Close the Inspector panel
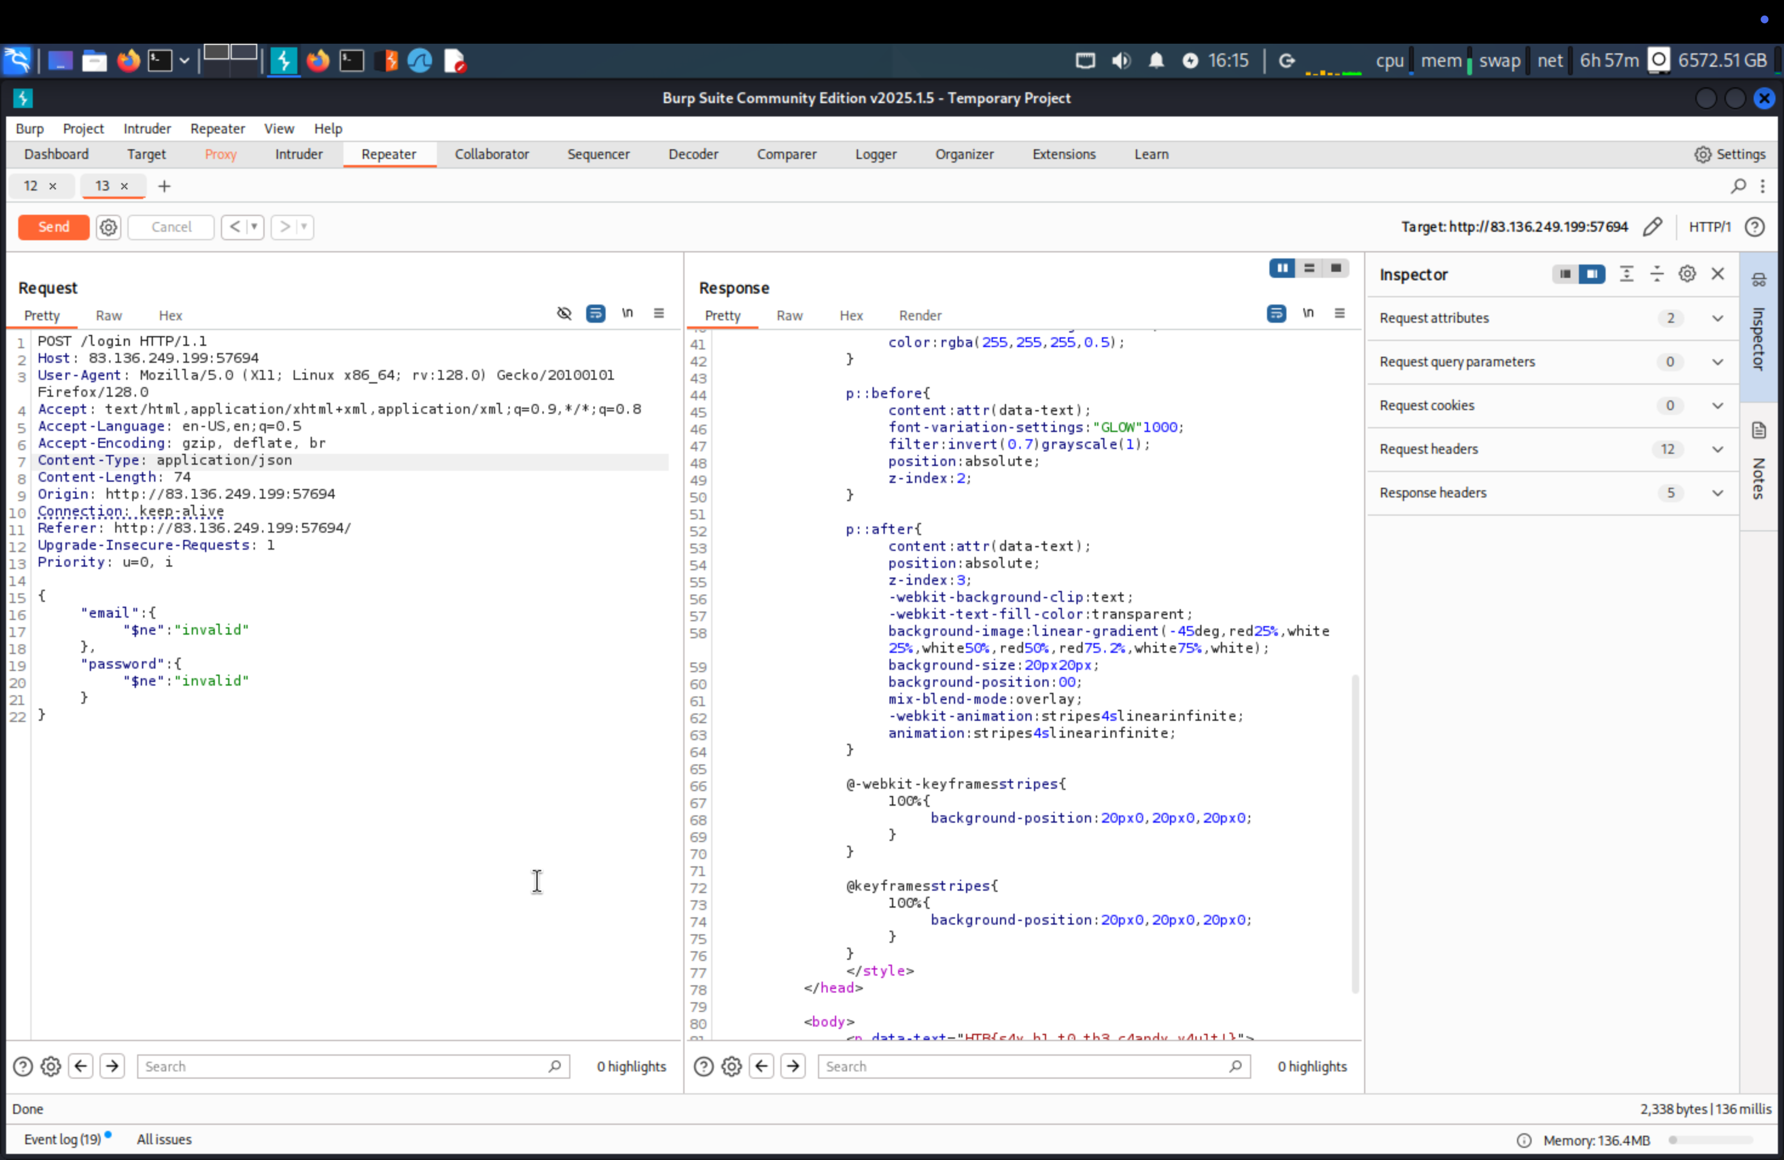This screenshot has height=1160, width=1784. (x=1718, y=274)
